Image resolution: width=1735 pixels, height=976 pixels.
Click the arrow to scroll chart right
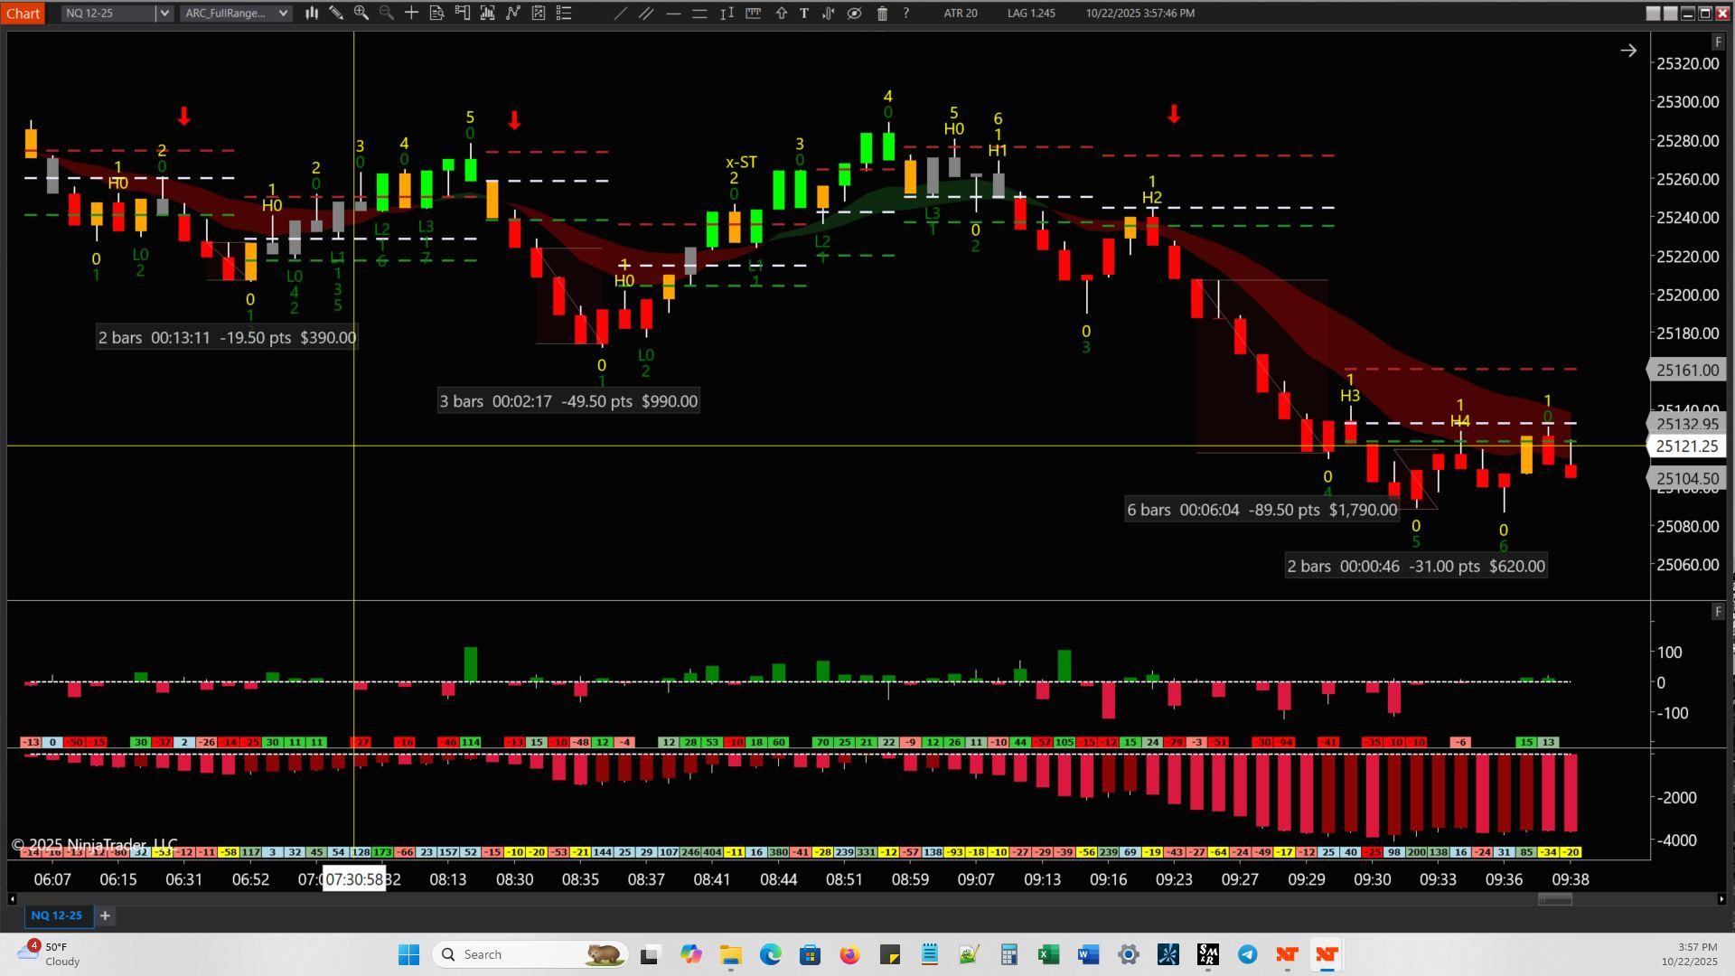tap(1628, 51)
